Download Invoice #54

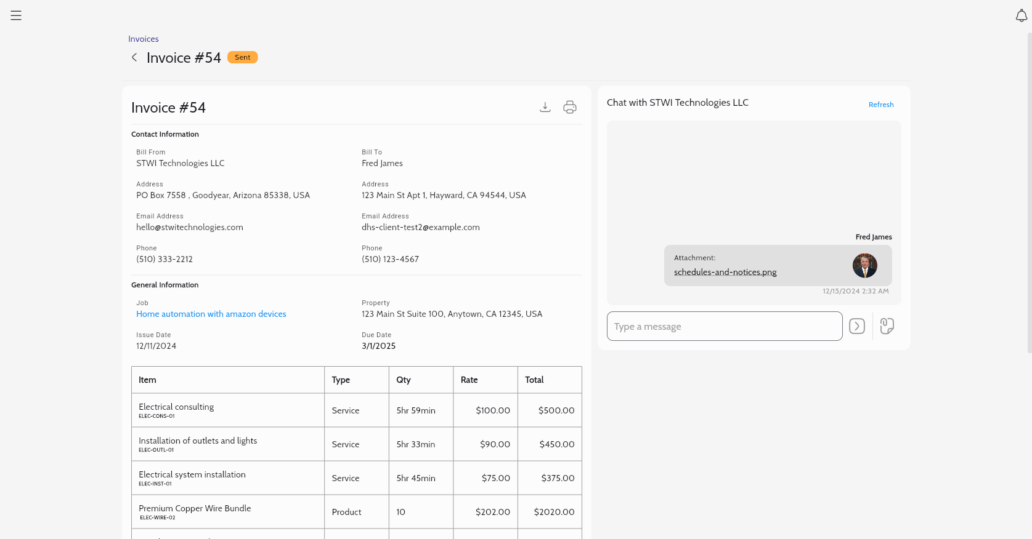[545, 107]
